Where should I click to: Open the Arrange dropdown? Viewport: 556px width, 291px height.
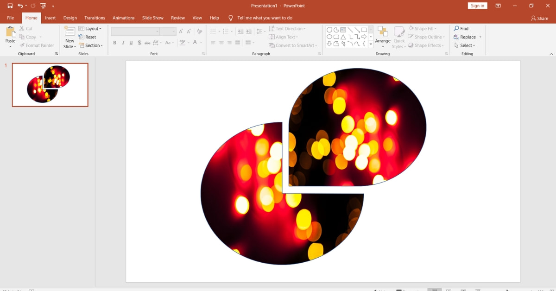point(383,37)
